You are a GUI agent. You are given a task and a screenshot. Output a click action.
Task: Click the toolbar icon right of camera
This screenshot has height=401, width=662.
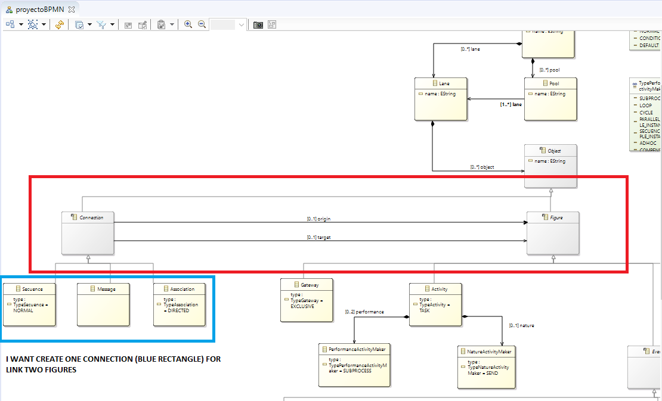pyautogui.click(x=272, y=25)
